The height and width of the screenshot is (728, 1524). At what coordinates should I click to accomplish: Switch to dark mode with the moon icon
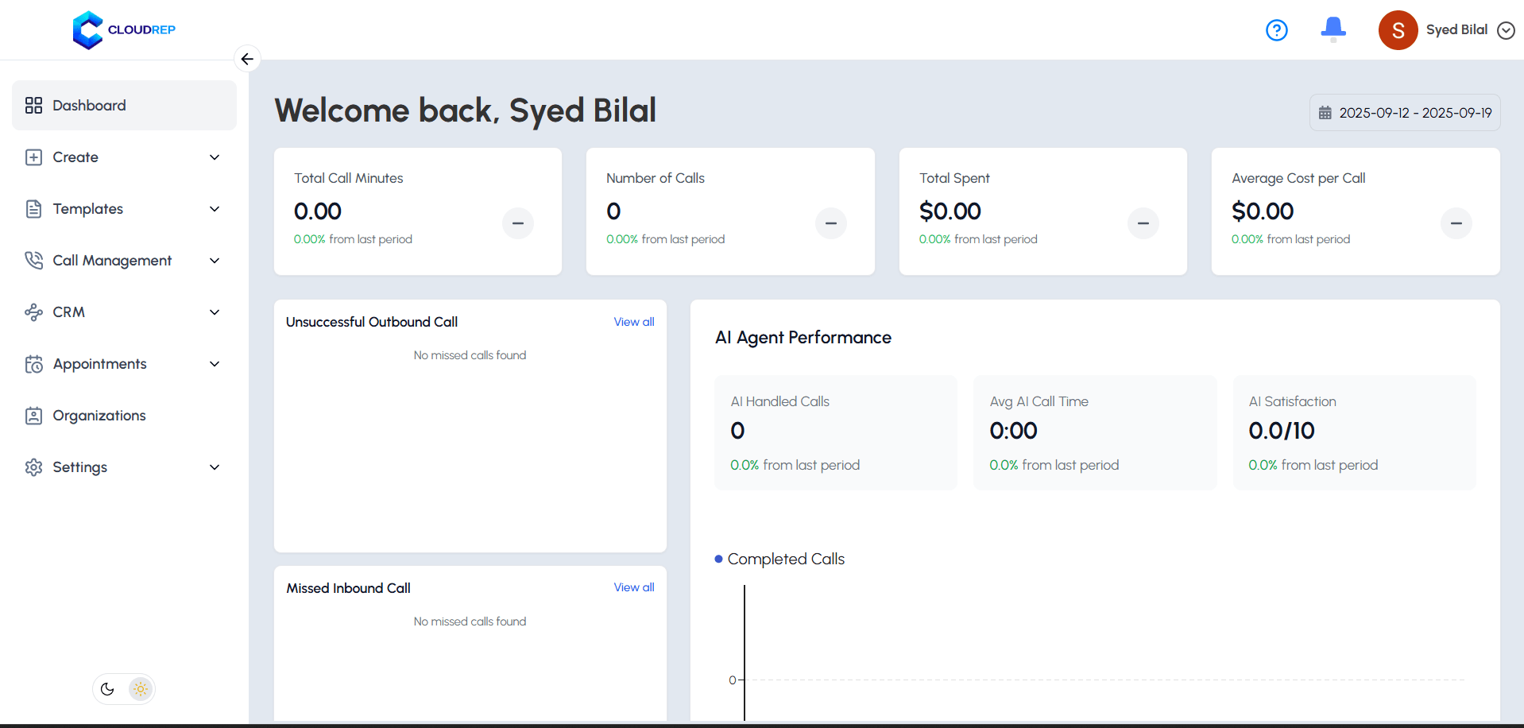[107, 689]
